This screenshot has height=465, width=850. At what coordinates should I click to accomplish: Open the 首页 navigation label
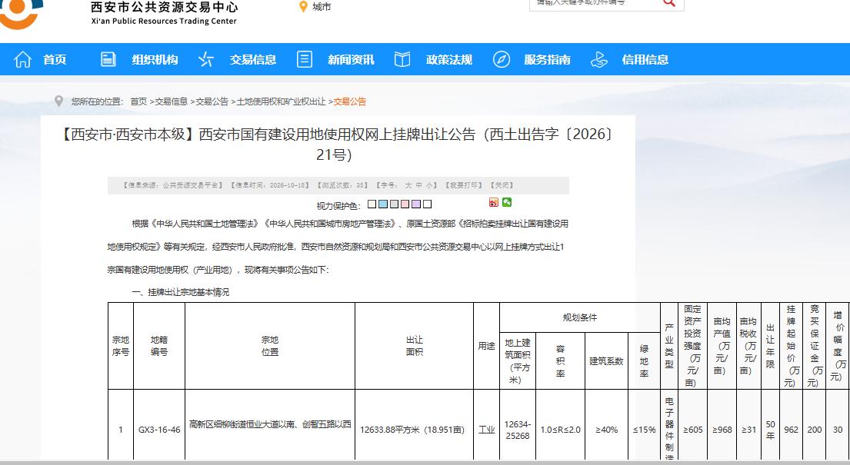pyautogui.click(x=55, y=60)
